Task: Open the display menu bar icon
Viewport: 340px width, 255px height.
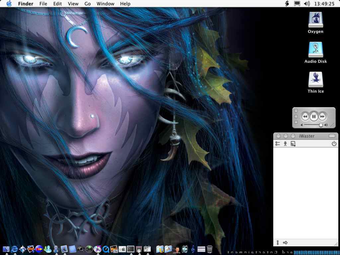Action: point(297,3)
